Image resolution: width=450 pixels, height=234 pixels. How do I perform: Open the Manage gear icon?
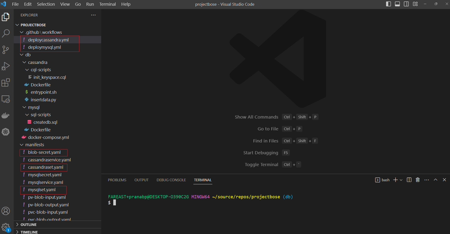point(6,227)
